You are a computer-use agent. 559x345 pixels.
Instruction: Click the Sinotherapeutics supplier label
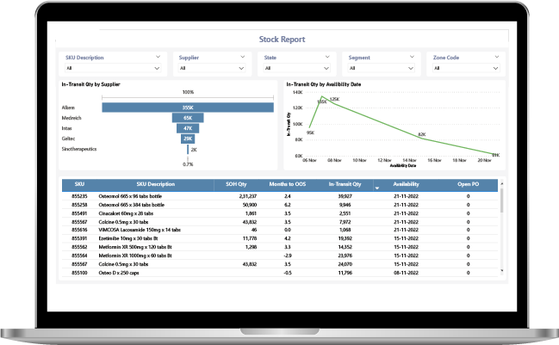tap(79, 149)
